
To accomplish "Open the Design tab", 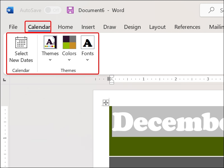I will [132, 27].
